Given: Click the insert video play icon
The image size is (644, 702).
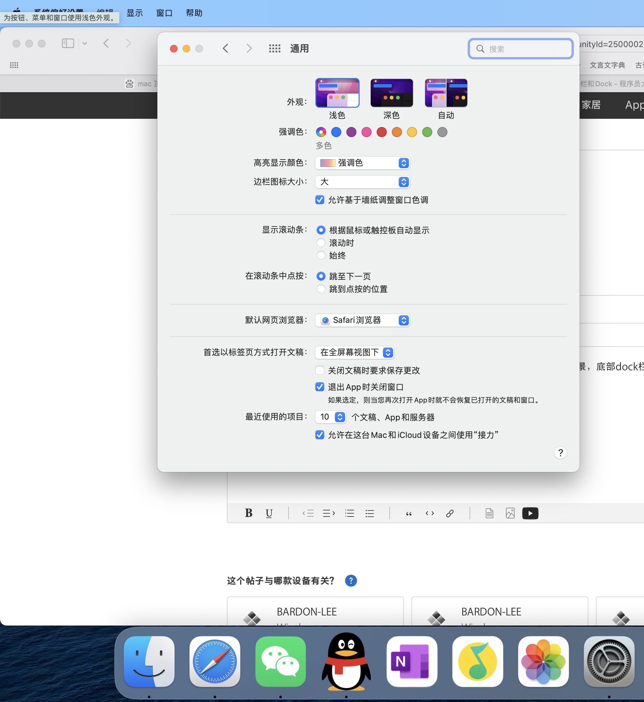Looking at the screenshot, I should point(530,513).
